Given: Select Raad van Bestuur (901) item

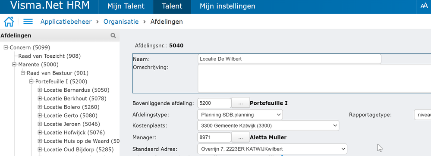Looking at the screenshot, I should click(57, 73).
